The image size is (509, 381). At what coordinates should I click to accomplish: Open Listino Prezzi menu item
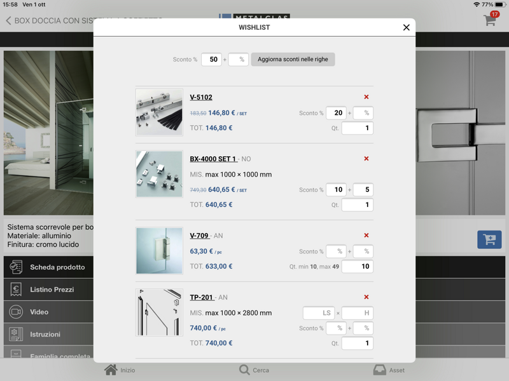click(52, 290)
